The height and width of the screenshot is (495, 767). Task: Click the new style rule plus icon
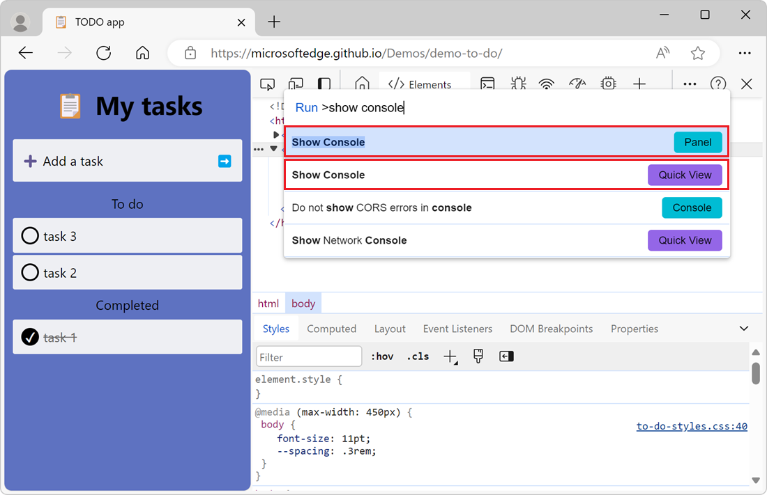pos(450,356)
